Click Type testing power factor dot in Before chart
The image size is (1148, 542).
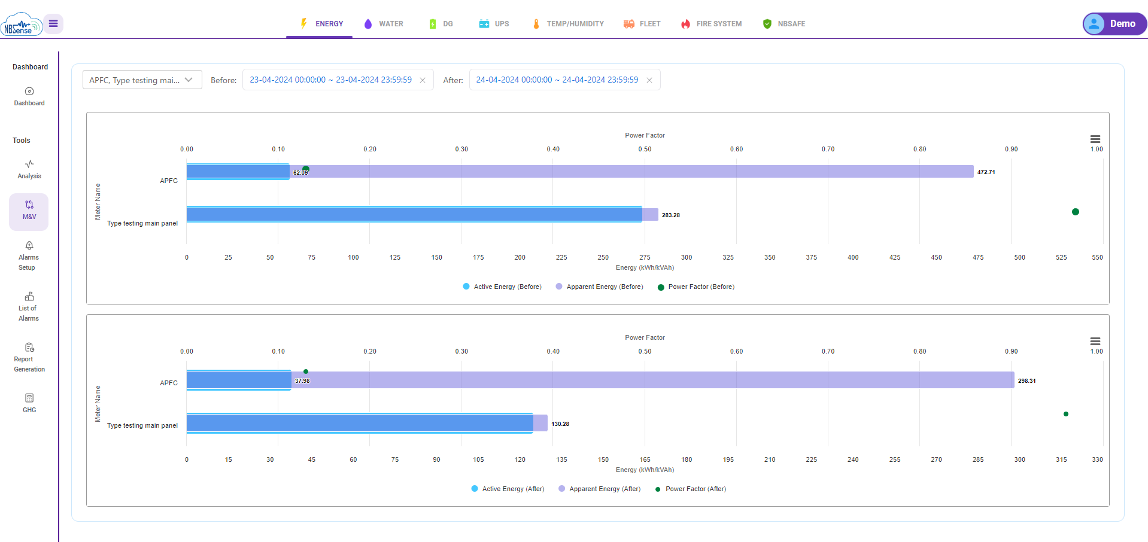(1076, 212)
